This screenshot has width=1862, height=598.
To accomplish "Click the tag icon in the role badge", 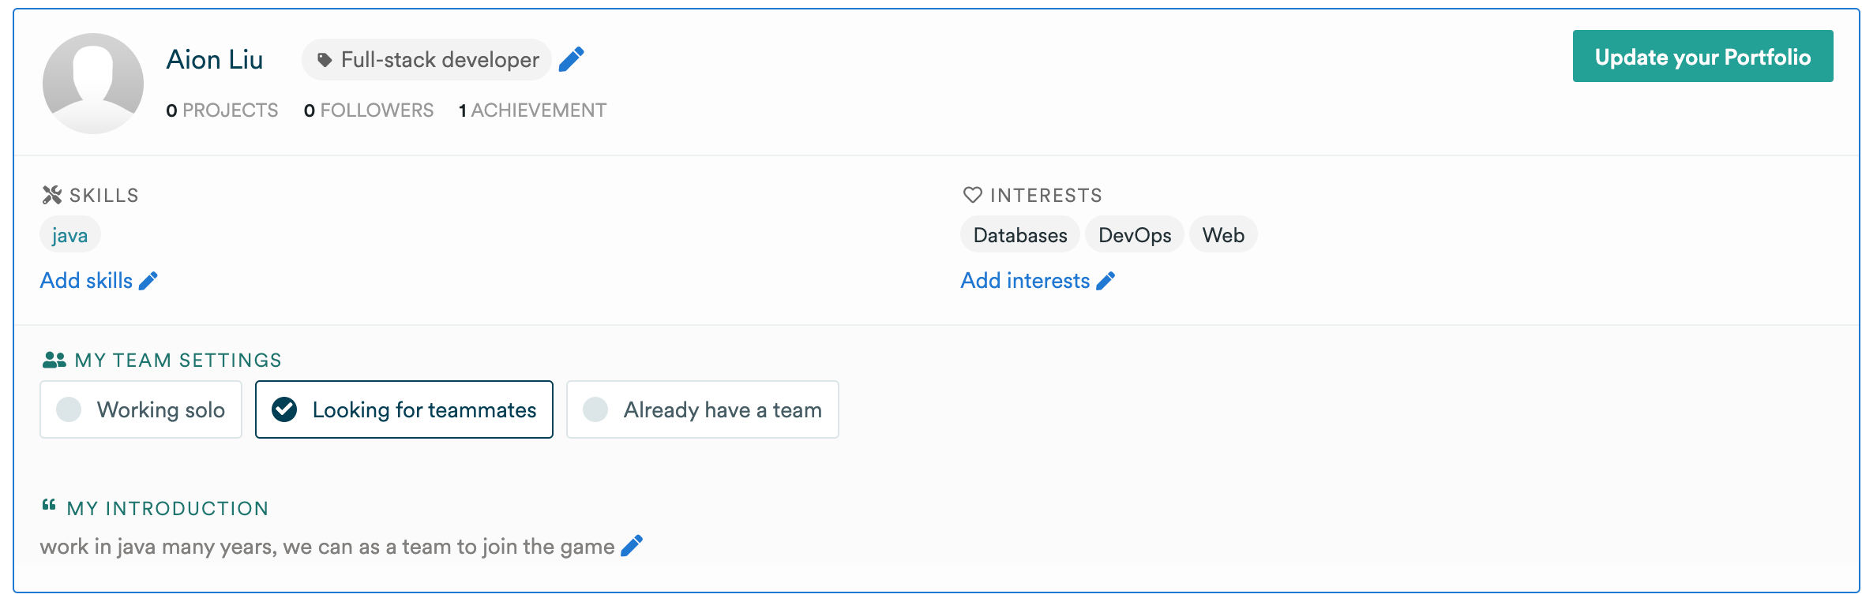I will (x=324, y=60).
